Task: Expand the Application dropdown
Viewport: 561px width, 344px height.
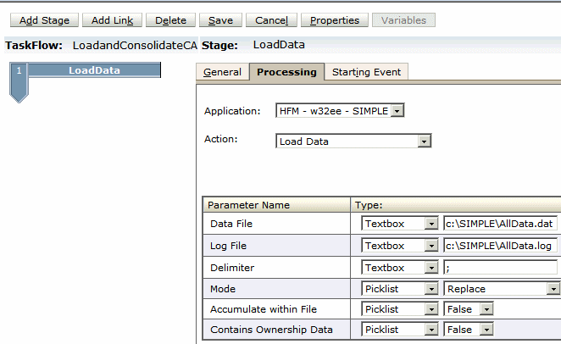Action: tap(397, 111)
